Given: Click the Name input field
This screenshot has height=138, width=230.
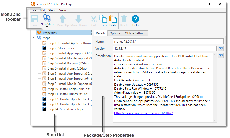Looking at the screenshot, I should pos(168,41).
